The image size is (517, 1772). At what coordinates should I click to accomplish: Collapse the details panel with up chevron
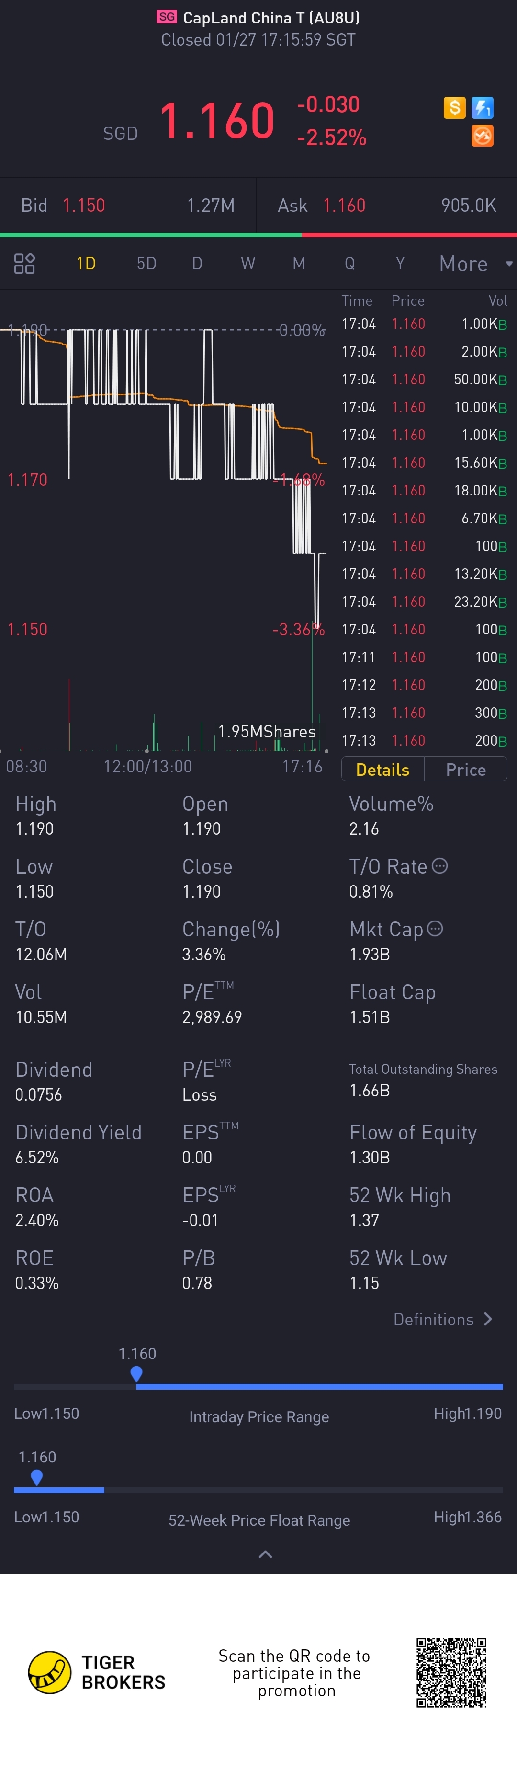click(265, 1554)
